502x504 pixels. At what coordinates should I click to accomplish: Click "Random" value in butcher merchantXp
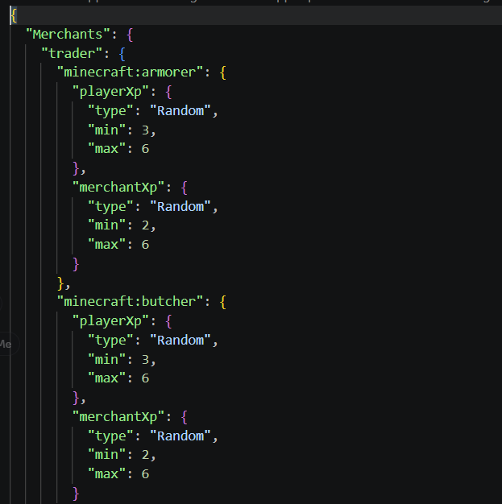click(x=180, y=436)
